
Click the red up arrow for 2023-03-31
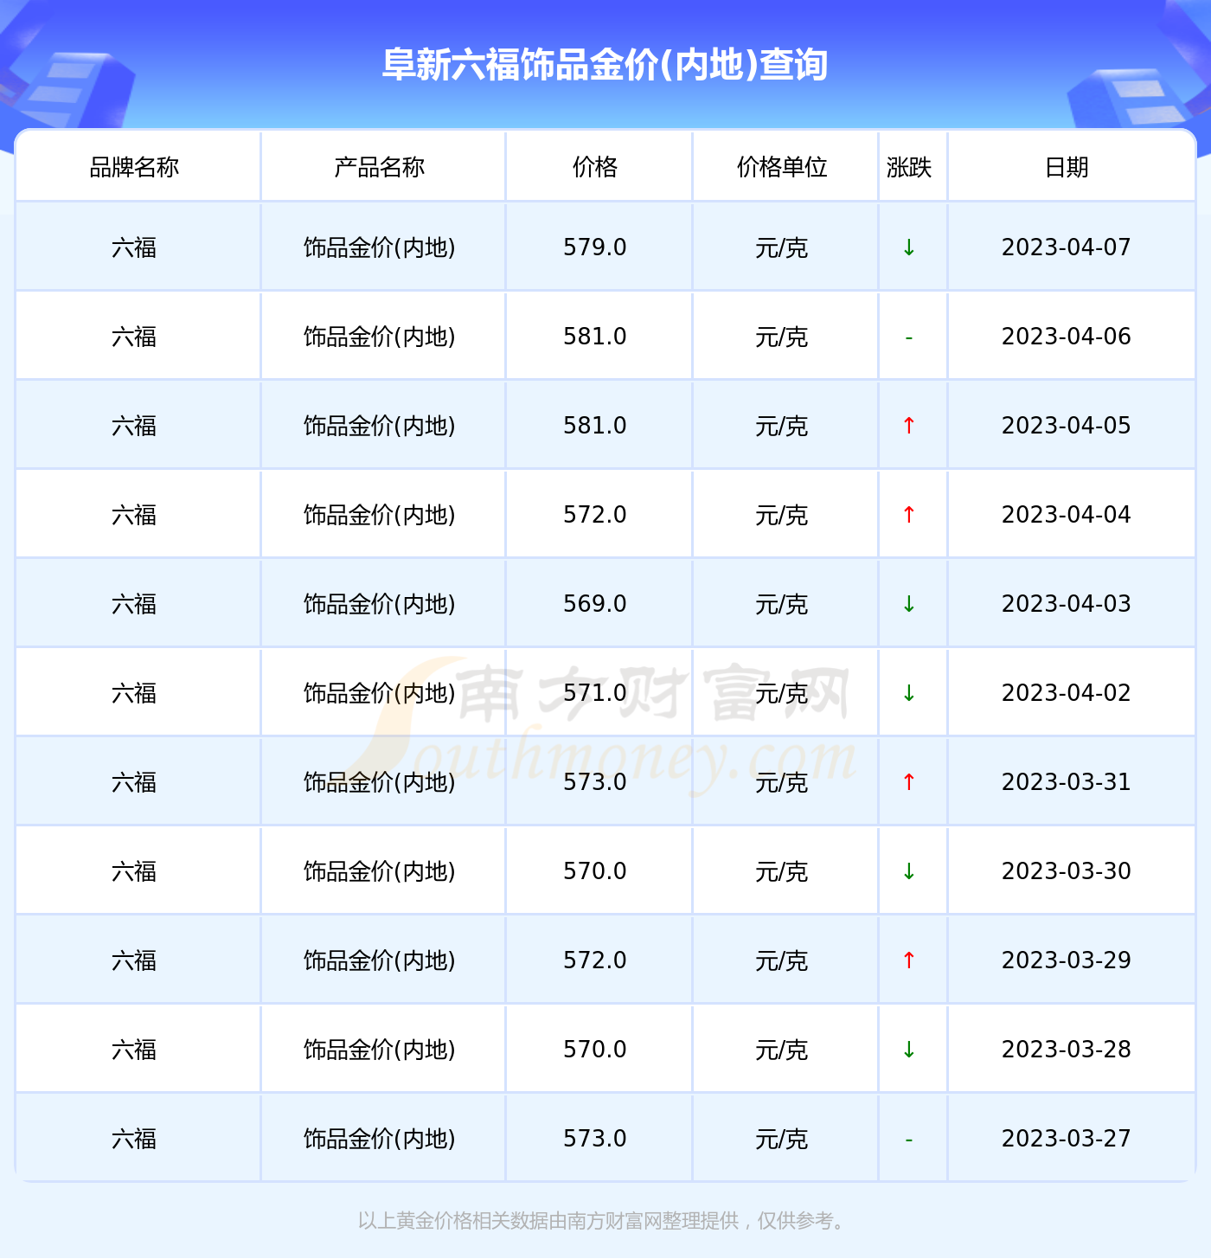pos(909,782)
